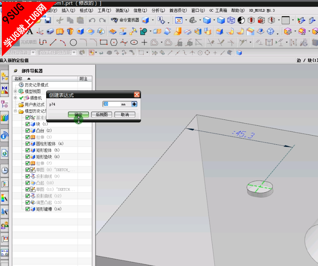The height and width of the screenshot is (266, 318).
Task: Toggle checkbox for 矩形腔体 (5)
Action: [27, 150]
